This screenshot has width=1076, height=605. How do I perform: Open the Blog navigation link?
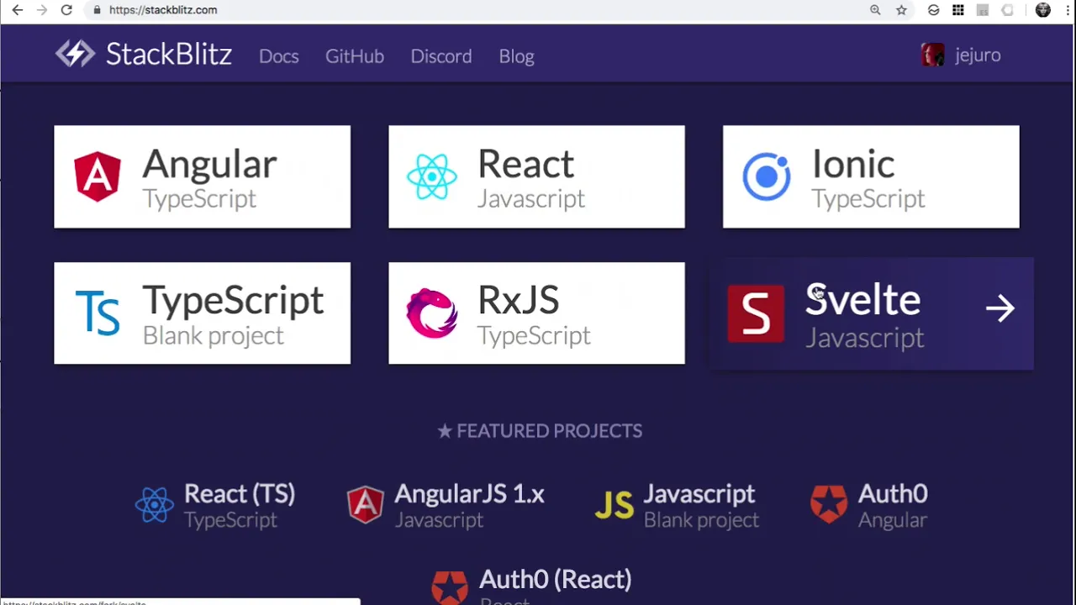(516, 56)
